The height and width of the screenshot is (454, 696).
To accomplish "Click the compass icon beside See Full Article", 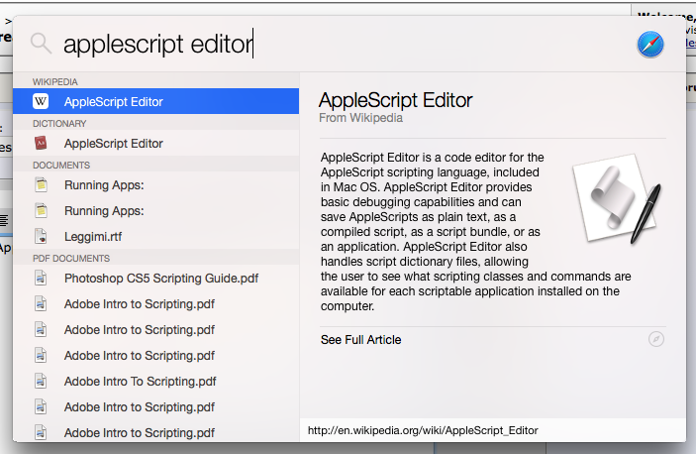I will coord(656,339).
